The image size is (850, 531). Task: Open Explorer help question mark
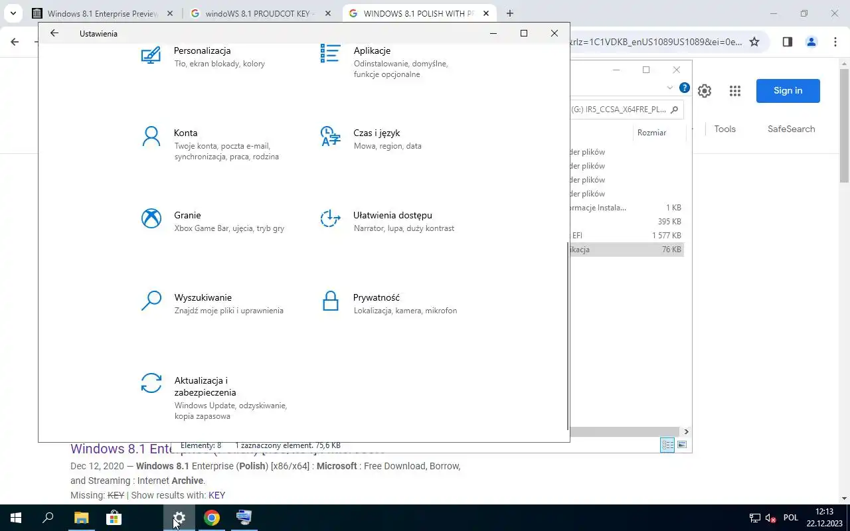coord(685,88)
